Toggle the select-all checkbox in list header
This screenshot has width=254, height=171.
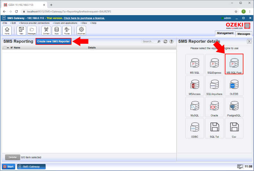[x=5, y=48]
